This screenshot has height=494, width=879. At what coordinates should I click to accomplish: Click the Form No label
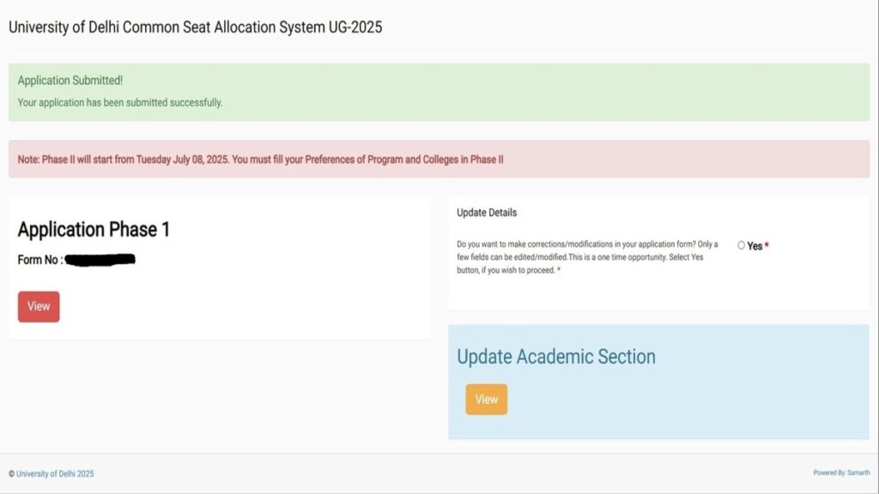pos(39,259)
